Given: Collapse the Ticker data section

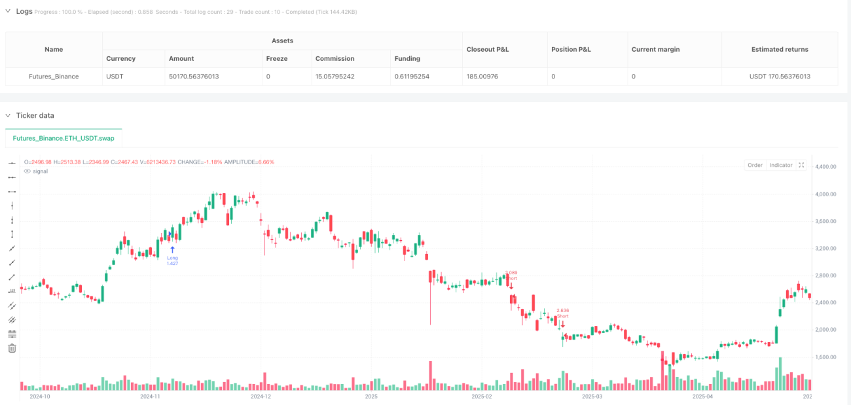Looking at the screenshot, I should (x=9, y=115).
